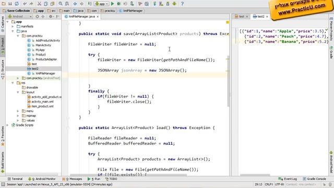Select activity_main.xml in the layout folder
Image resolution: width=334 pixels, height=188 pixels.
coord(40,102)
